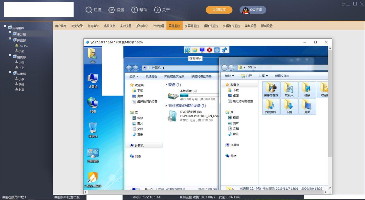Click the 立即购买 button
This screenshot has height=200, width=365.
(219, 10)
